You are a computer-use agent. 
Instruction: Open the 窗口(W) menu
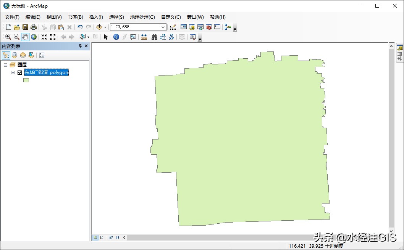click(195, 17)
